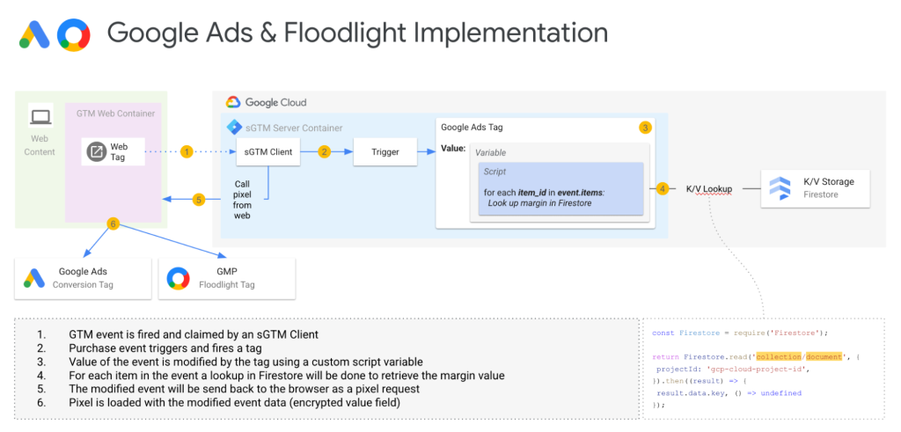Click the Script box with item_id loop
This screenshot has height=432, width=901.
click(560, 188)
